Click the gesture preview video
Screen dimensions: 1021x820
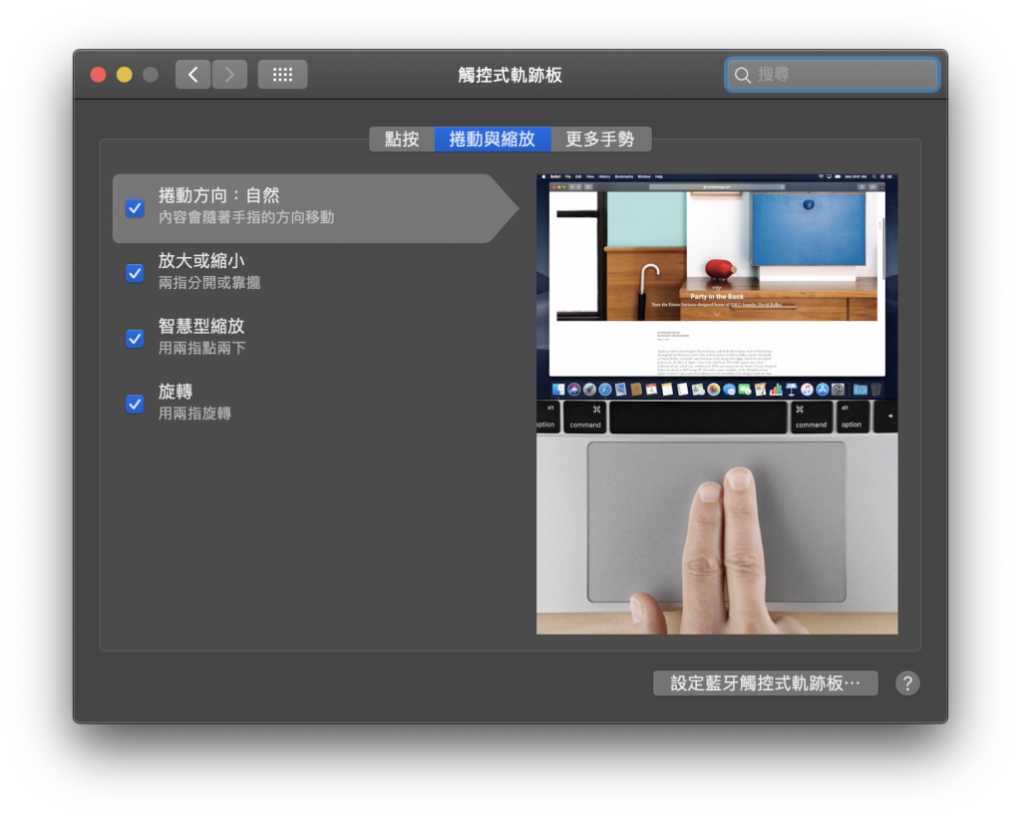point(717,405)
